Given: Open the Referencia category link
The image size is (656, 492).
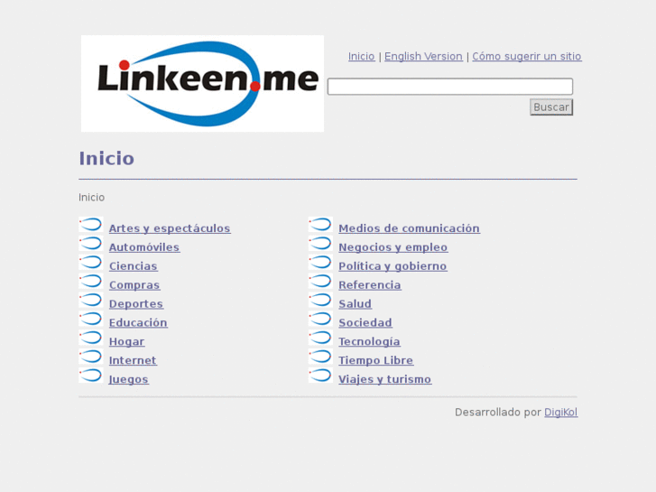Looking at the screenshot, I should coord(370,285).
